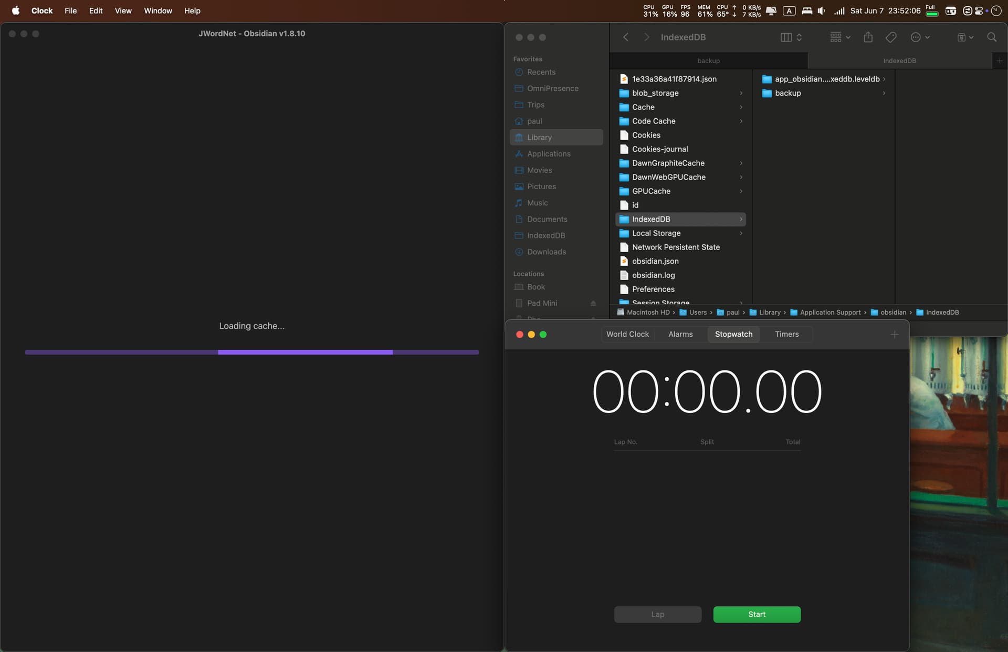The width and height of the screenshot is (1008, 652).
Task: Open Finder group-by options dropdown
Action: [840, 37]
